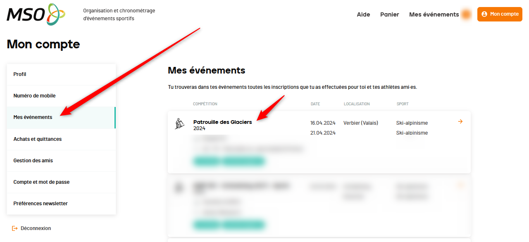Open Compte et mot de passe settings
Screen dimensions: 529x242
pyautogui.click(x=41, y=182)
